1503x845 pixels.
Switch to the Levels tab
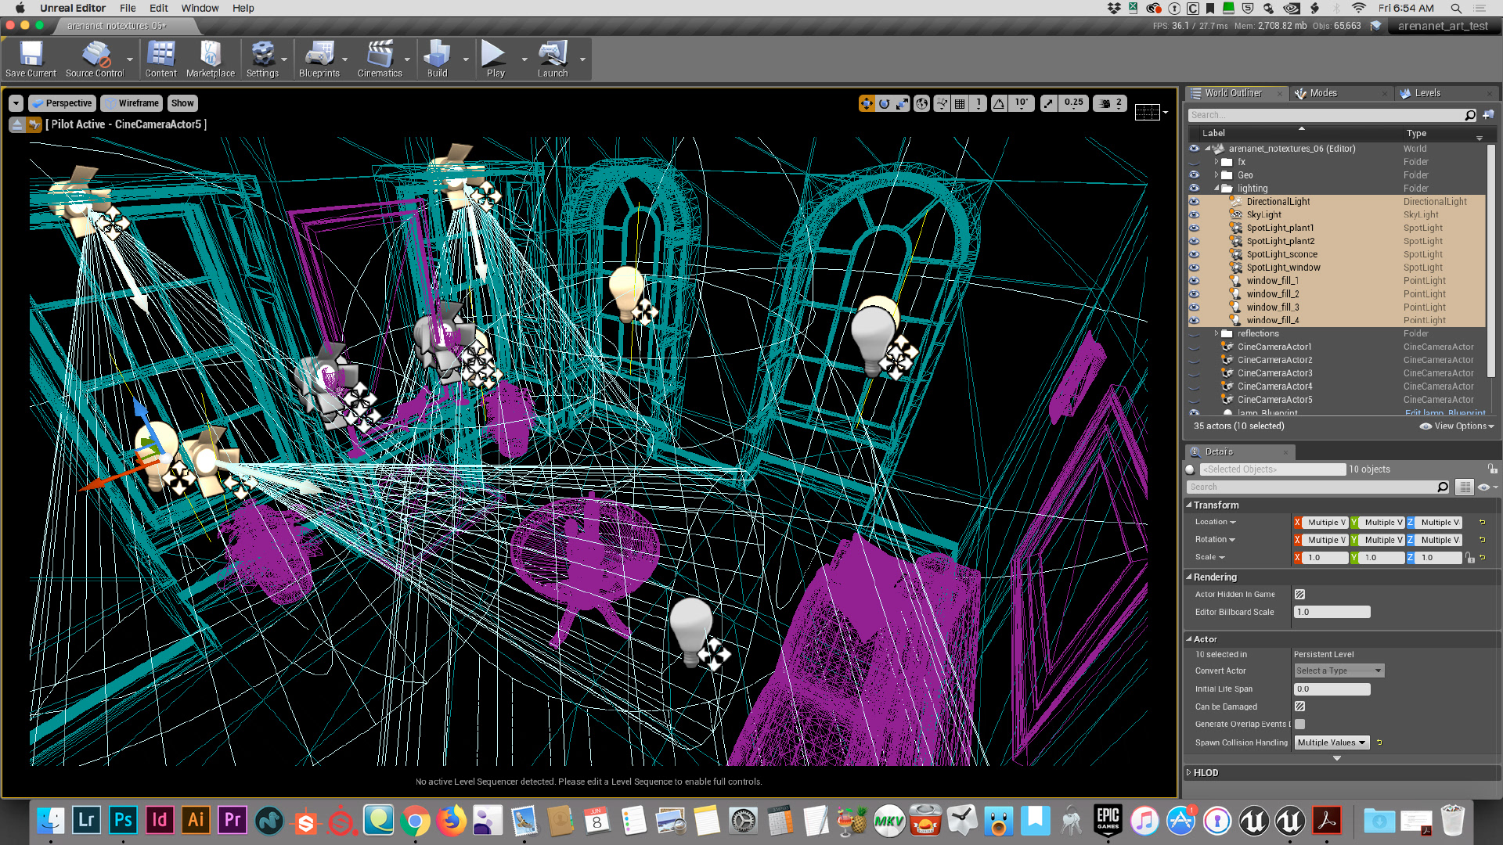click(x=1426, y=93)
